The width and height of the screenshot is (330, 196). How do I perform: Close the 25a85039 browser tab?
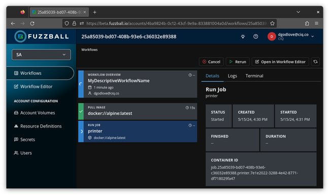coord(85,12)
